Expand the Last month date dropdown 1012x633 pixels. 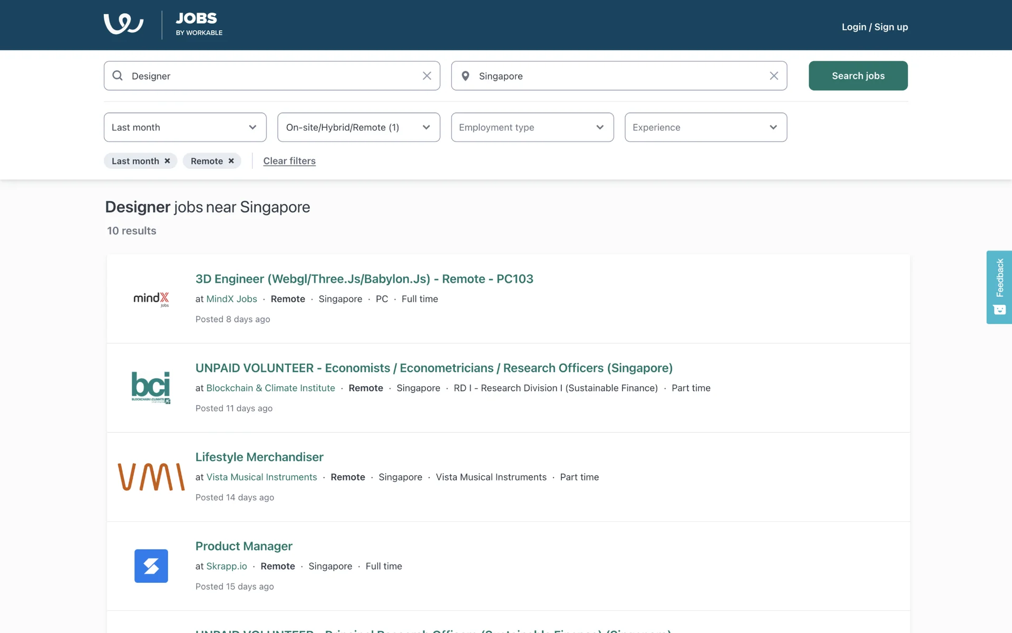tap(185, 127)
